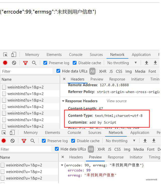
Task: Open Console tab in upper DevTools
Action: point(76,55)
